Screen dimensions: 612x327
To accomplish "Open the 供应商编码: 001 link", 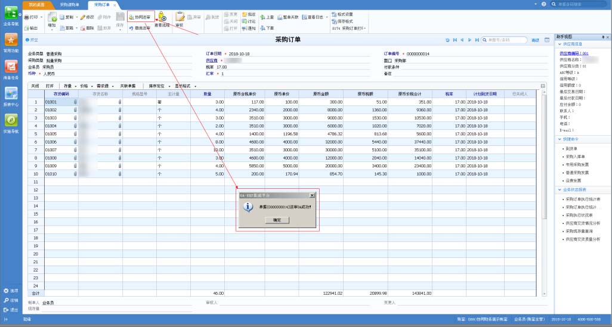I will [x=574, y=54].
